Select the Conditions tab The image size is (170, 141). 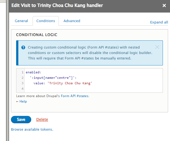coord(46,21)
